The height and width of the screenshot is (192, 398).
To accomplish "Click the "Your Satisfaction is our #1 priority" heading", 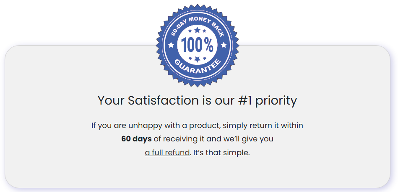I will [x=197, y=101].
